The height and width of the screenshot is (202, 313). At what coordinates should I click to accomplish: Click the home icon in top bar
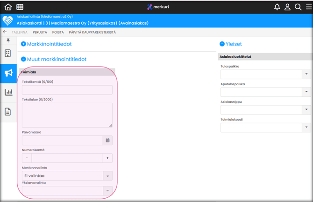pos(8,7)
